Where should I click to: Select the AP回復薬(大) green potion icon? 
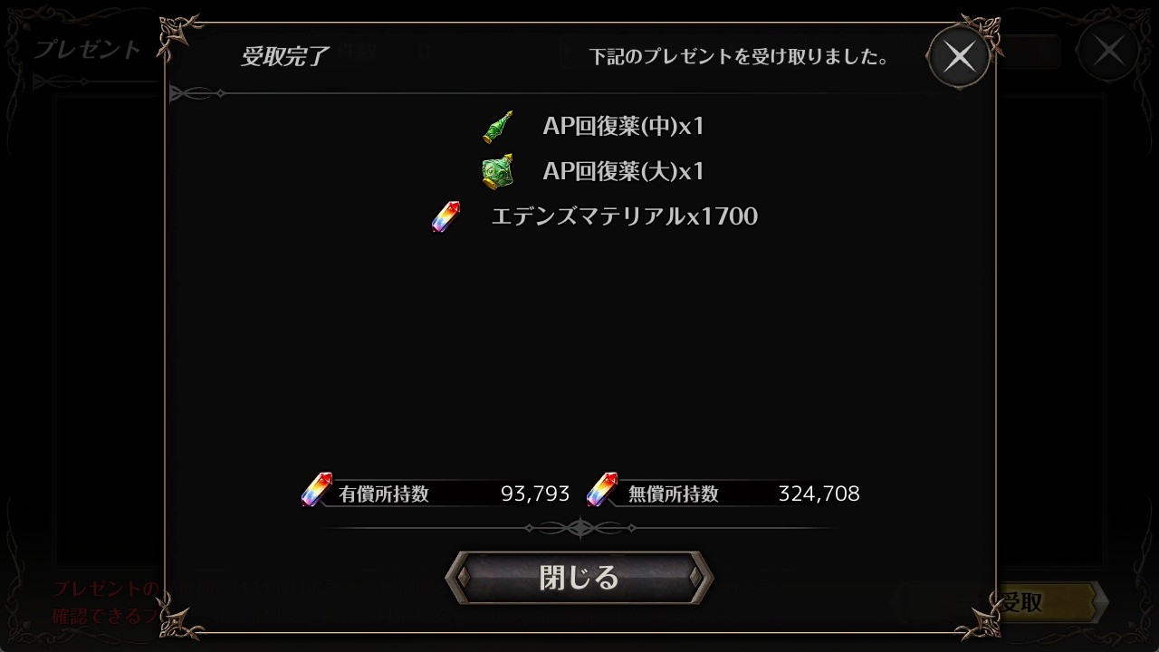(x=498, y=171)
